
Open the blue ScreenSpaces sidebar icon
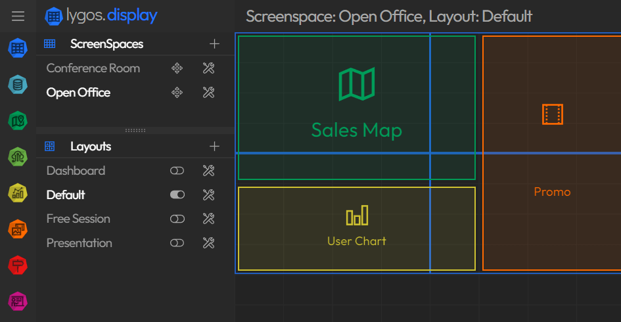pos(18,48)
